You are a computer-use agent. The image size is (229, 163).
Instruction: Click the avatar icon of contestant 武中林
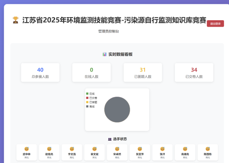[x=27, y=149]
